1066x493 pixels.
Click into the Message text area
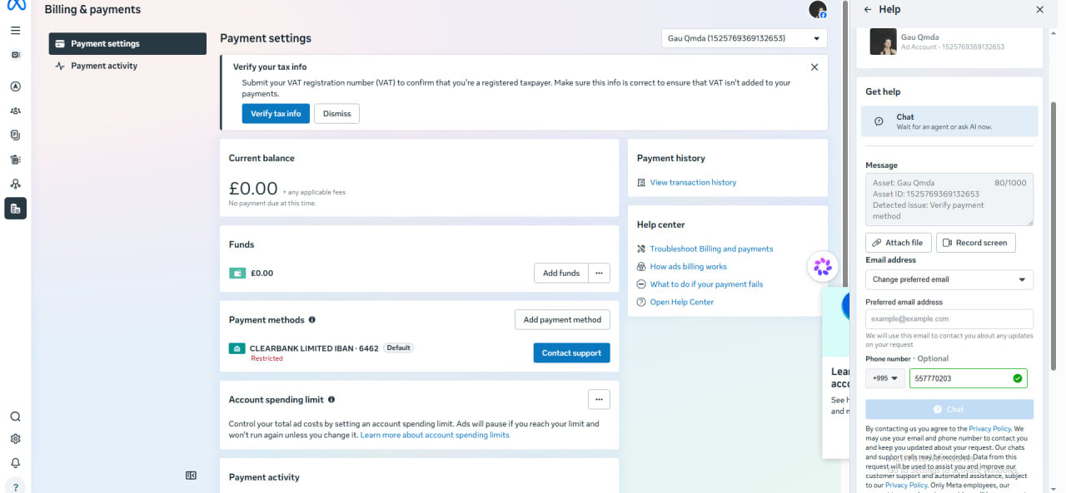tap(949, 200)
